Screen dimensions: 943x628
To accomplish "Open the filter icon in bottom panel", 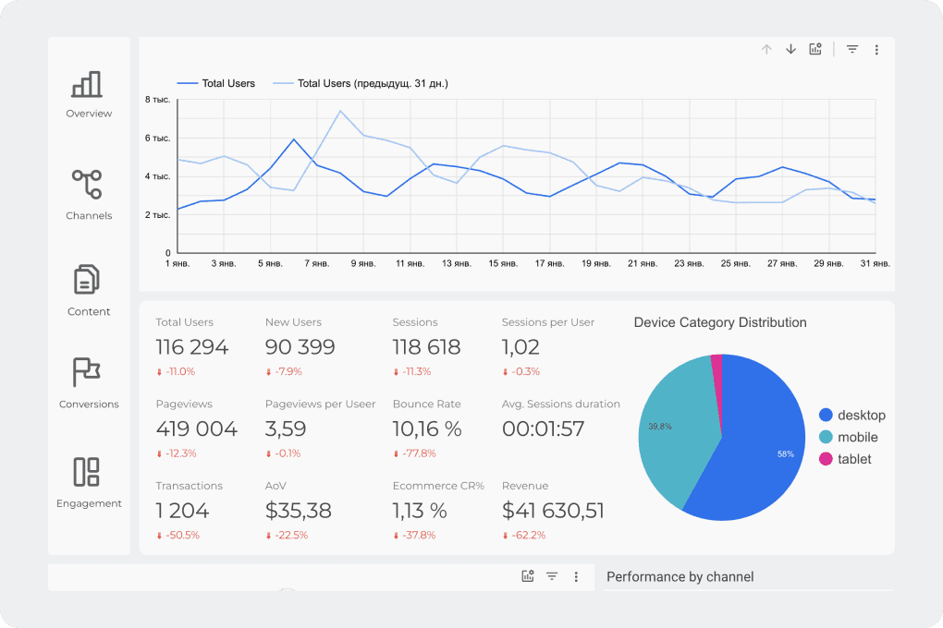I will [552, 576].
